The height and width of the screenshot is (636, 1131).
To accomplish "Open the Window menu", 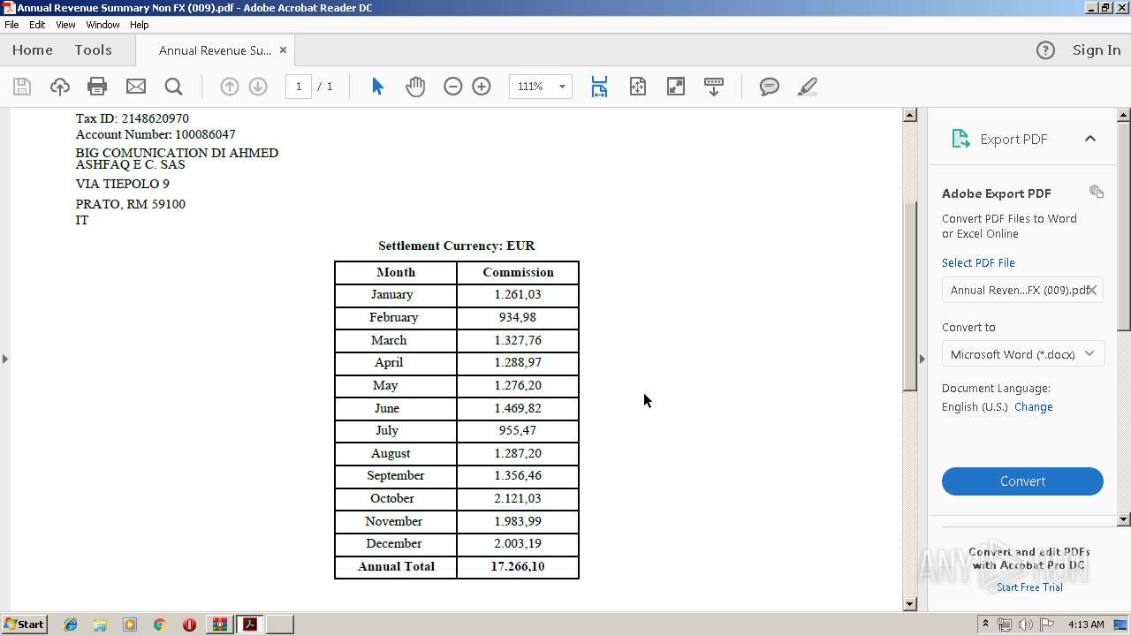I will click(x=102, y=25).
